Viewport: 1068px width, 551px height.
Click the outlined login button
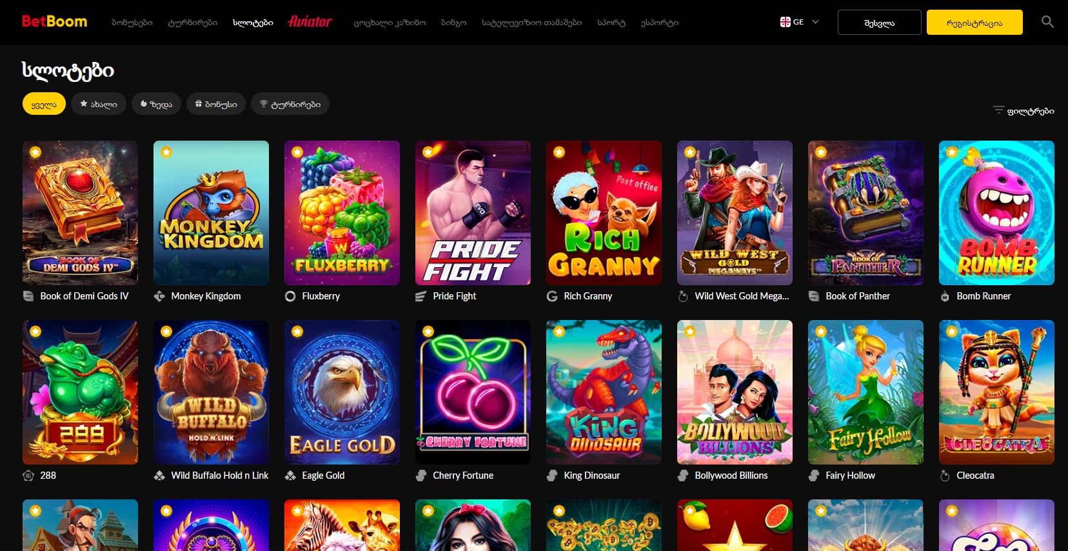click(880, 23)
